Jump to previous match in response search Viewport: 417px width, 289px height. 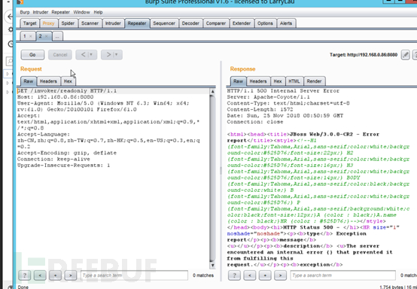250,275
